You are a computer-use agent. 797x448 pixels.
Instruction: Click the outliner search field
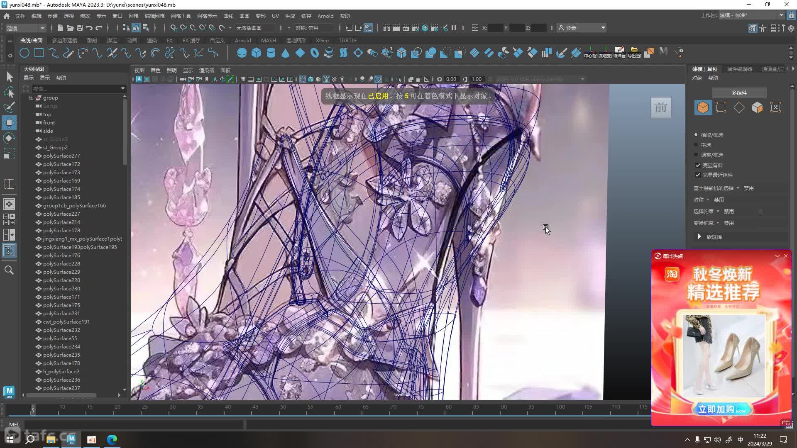point(76,88)
